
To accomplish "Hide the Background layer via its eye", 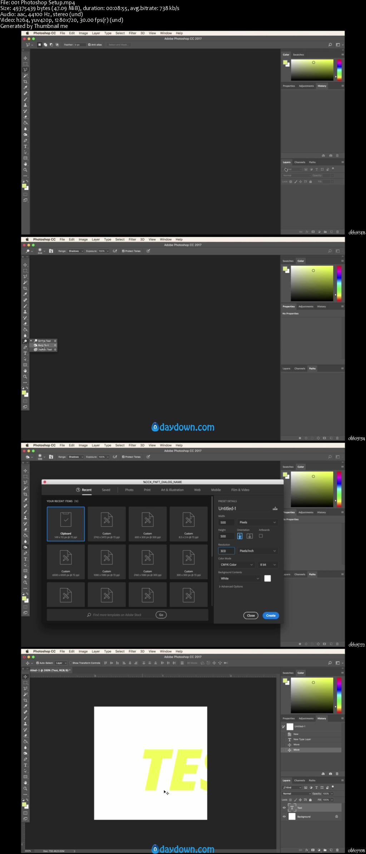I will click(x=285, y=816).
